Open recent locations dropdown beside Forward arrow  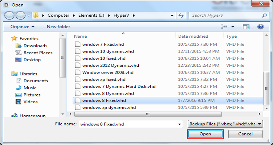click(28, 16)
